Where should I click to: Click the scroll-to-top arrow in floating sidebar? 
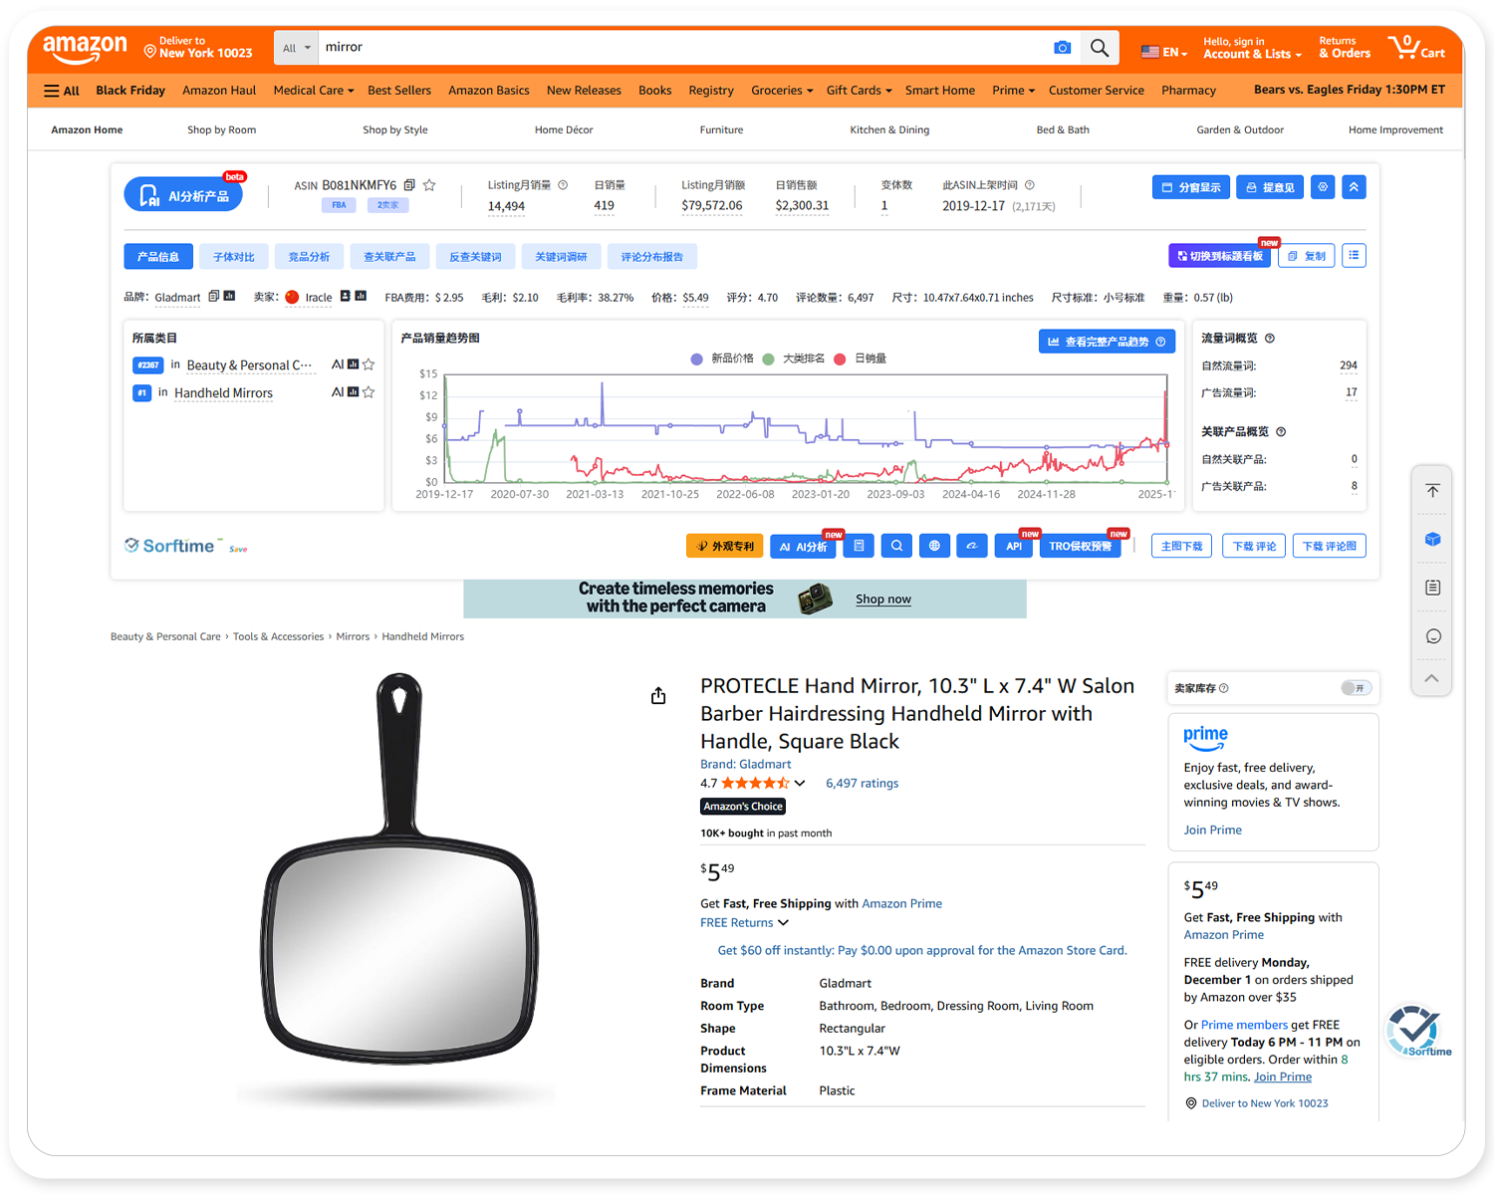(x=1432, y=490)
